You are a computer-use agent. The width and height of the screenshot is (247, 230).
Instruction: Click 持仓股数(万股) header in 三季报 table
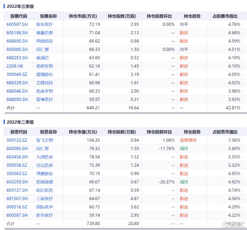(x=122, y=16)
